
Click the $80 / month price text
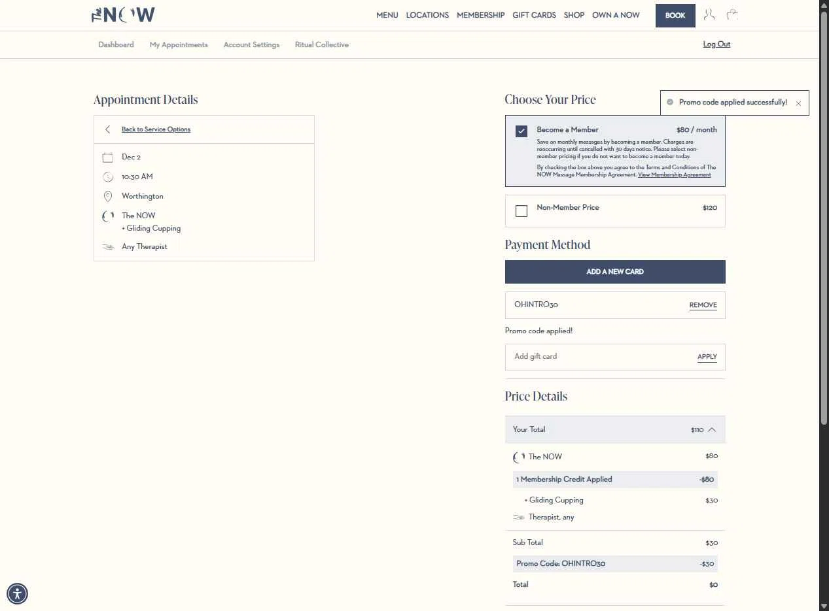(696, 130)
